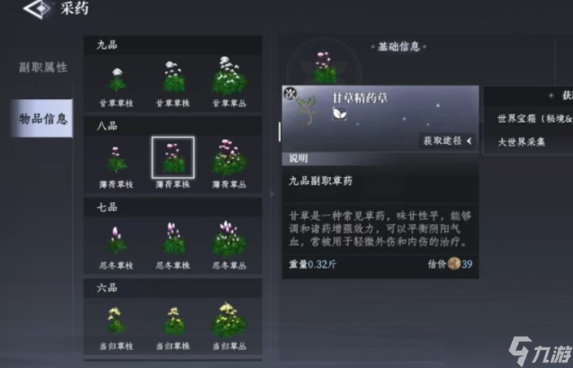The image size is (573, 368).
Task: Select the 甘草草枝 herb icon
Action: 117,79
